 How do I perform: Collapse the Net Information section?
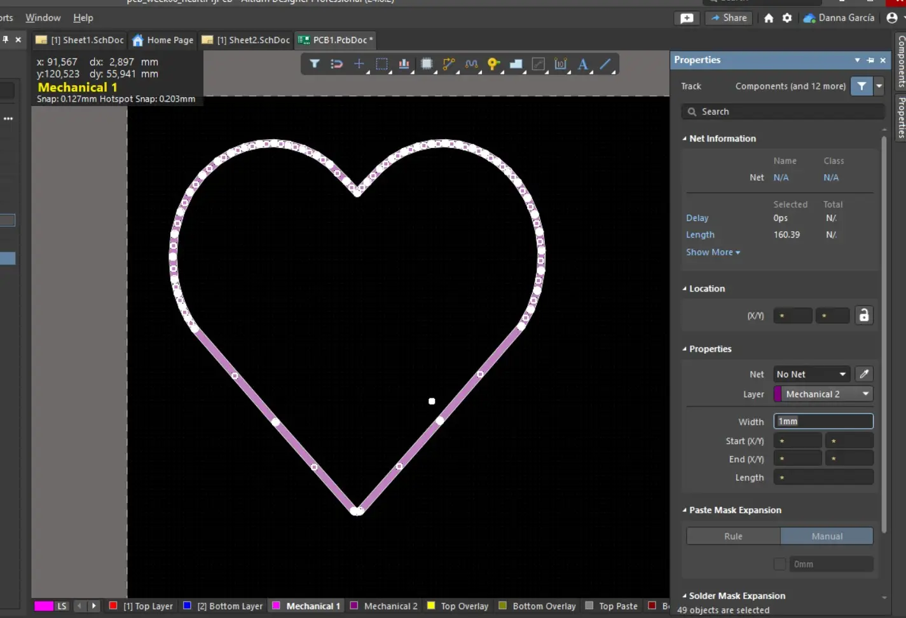(685, 138)
